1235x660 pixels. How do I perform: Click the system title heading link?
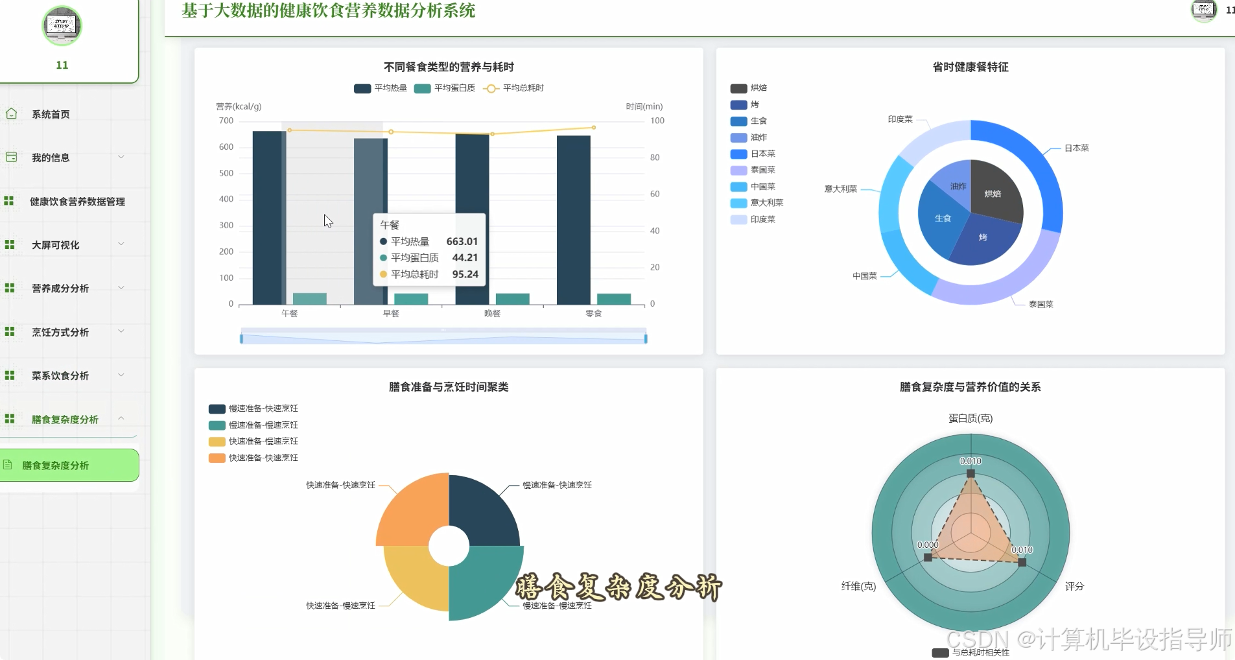pos(327,11)
